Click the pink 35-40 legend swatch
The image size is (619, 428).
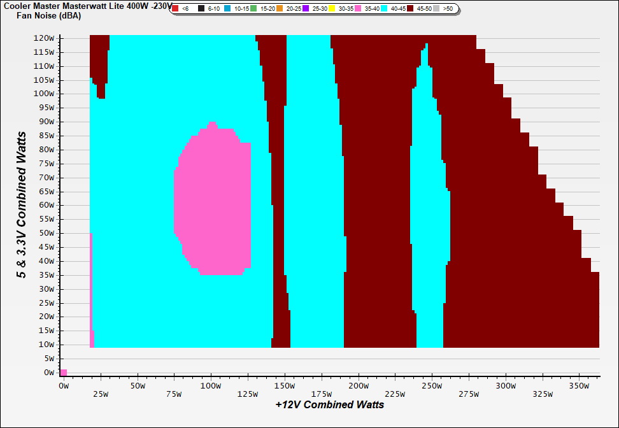click(358, 8)
